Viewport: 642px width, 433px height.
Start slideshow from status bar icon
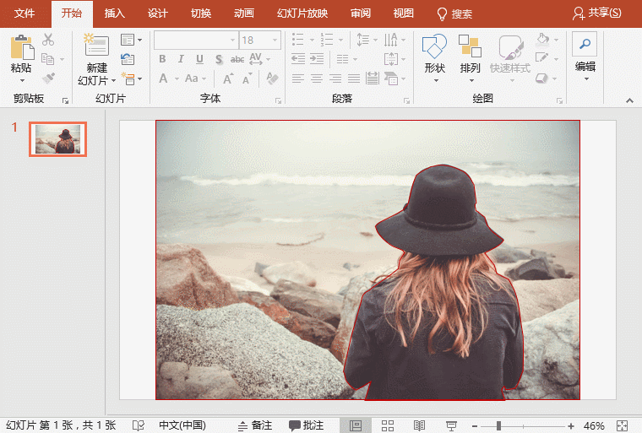tap(452, 425)
